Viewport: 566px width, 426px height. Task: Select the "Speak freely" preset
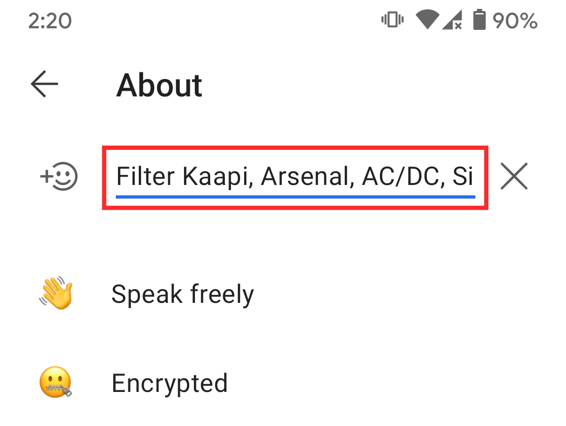coord(182,294)
